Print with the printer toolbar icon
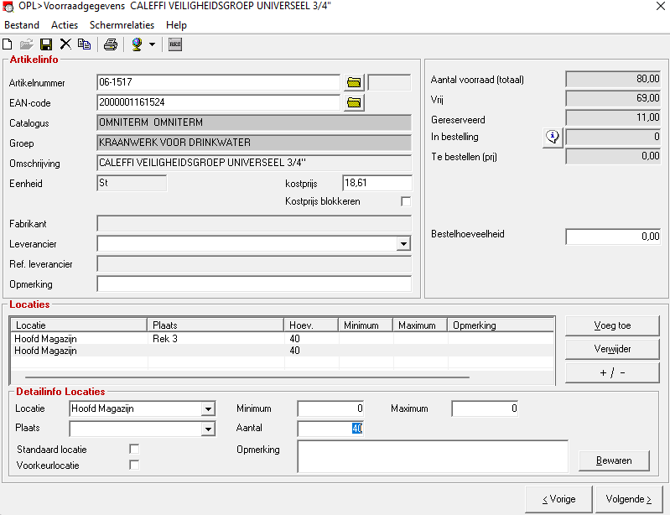The height and width of the screenshot is (515, 670). 111,44
